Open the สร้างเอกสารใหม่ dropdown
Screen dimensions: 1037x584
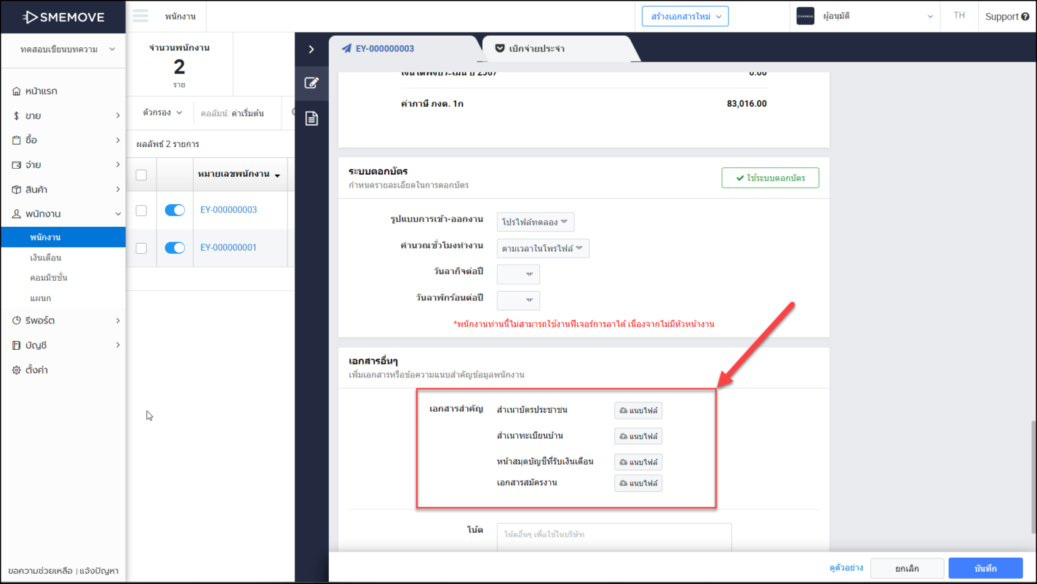[x=685, y=16]
